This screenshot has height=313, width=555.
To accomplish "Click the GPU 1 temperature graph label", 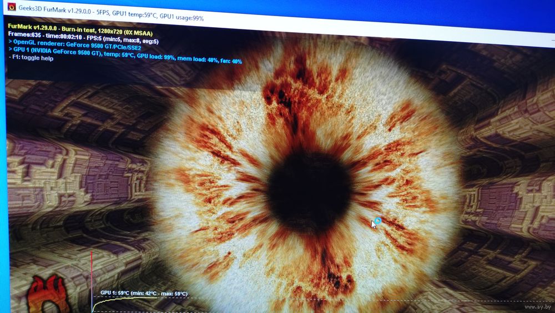I will [x=143, y=293].
